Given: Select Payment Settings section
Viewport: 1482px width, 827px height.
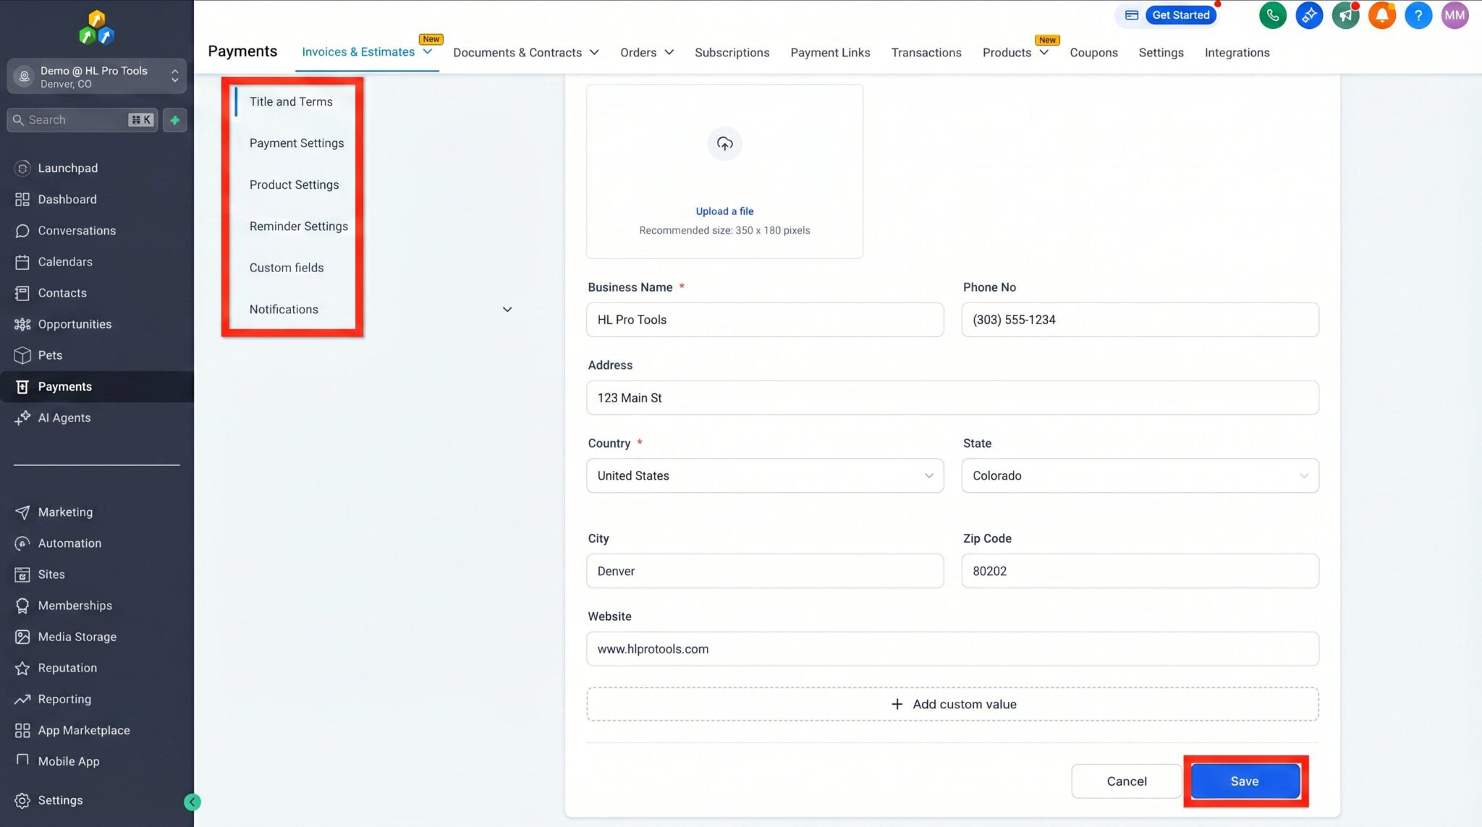Looking at the screenshot, I should point(297,143).
